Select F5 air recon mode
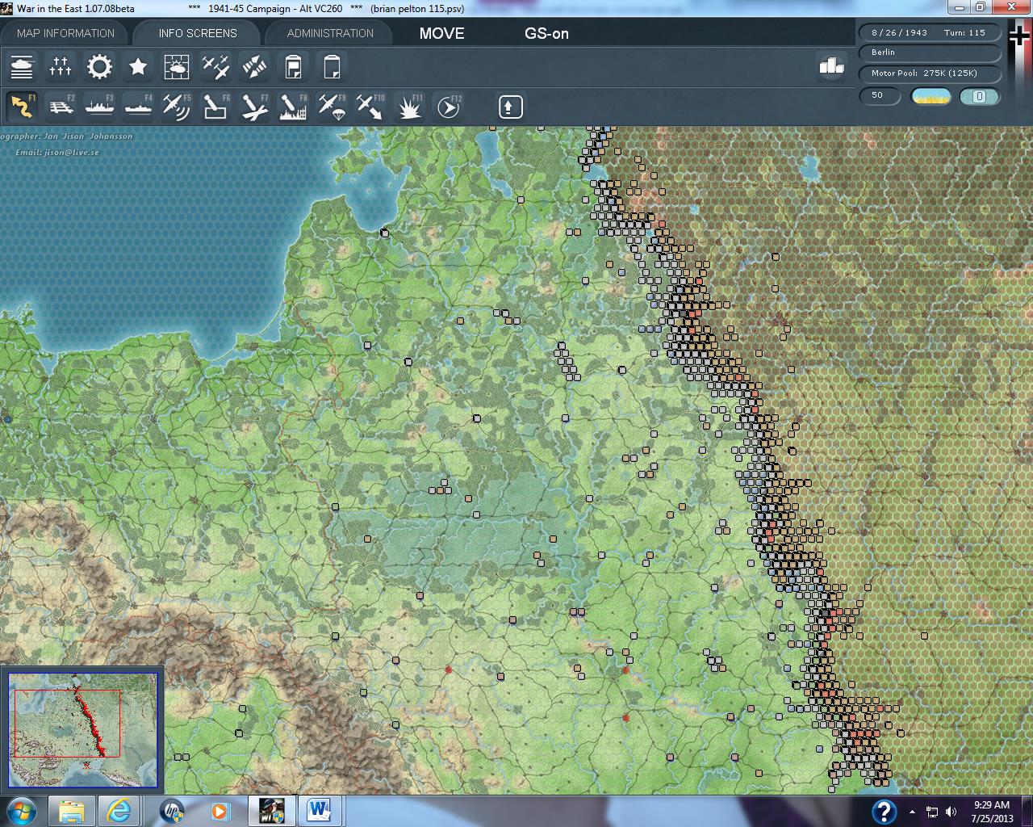 click(x=177, y=107)
